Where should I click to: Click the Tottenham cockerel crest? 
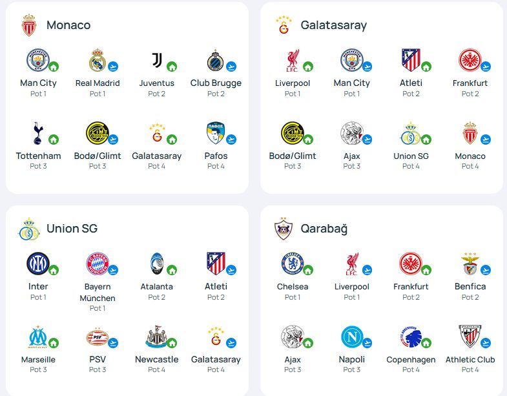tap(37, 134)
